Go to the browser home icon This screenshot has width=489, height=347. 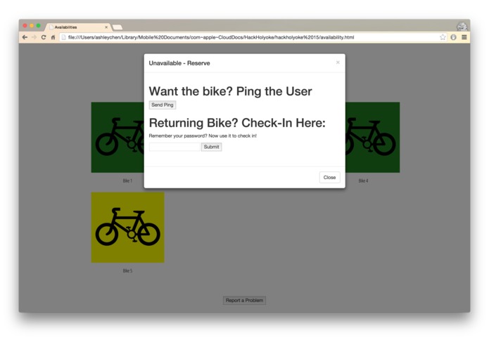(53, 37)
